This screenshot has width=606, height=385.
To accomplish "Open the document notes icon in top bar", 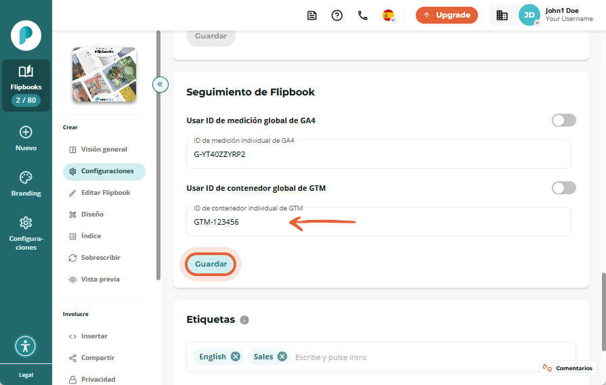I will [x=311, y=16].
